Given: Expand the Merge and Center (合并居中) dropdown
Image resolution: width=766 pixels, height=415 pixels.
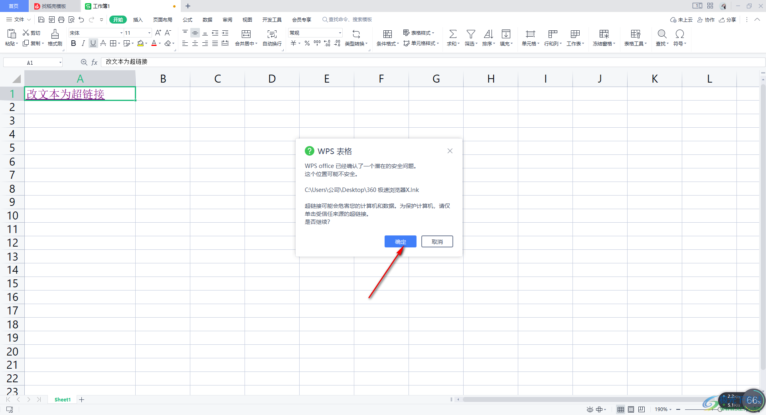Looking at the screenshot, I should pyautogui.click(x=256, y=44).
